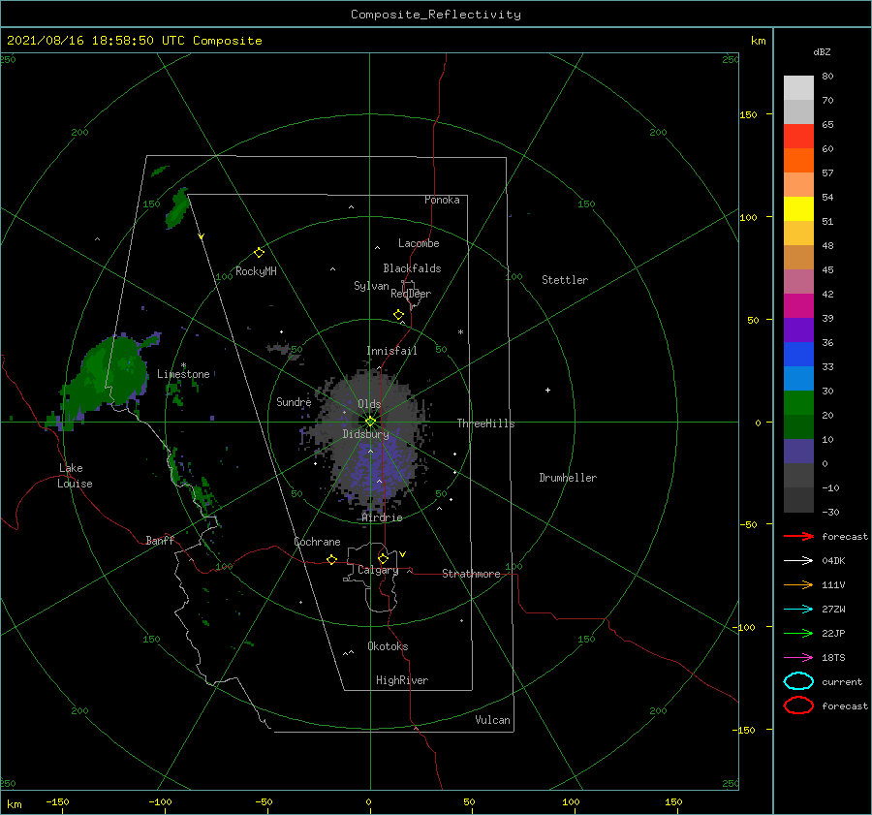Click the Drumheller town label
The width and height of the screenshot is (872, 815).
coord(568,478)
